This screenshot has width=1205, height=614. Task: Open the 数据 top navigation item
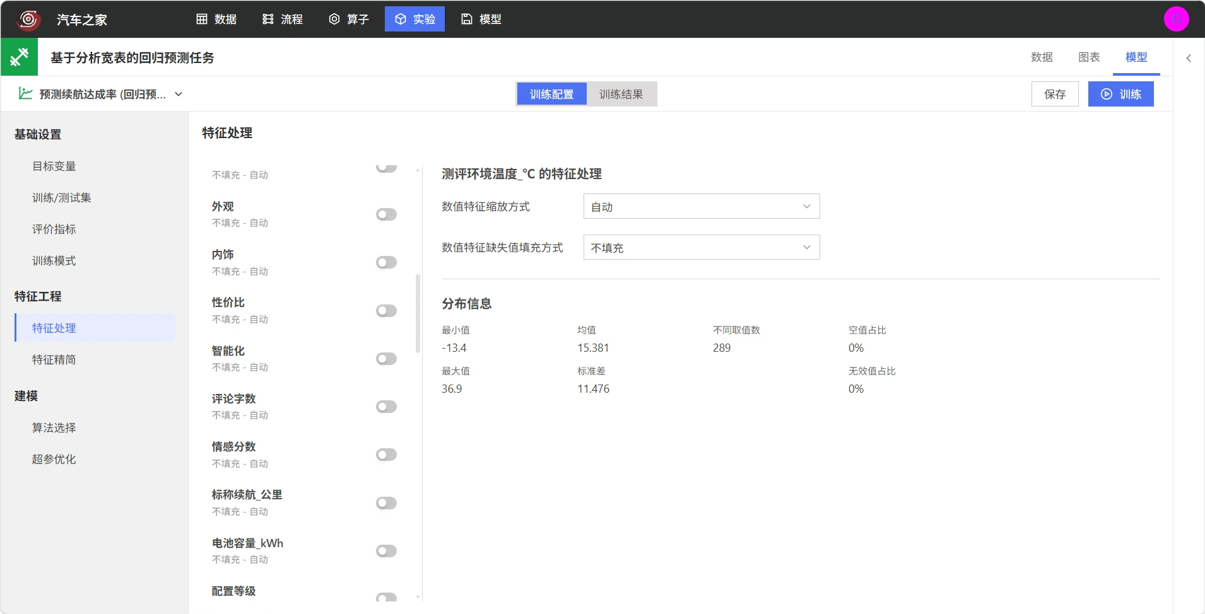tap(216, 19)
